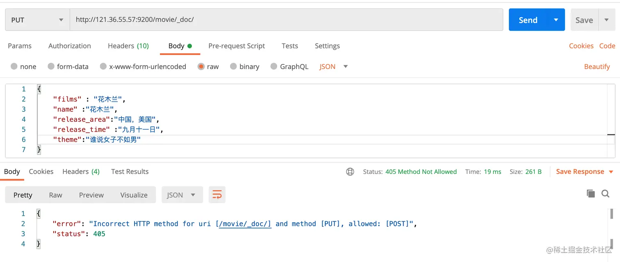Image resolution: width=620 pixels, height=262 pixels.
Task: Click the globe network icon beside Status
Action: click(350, 172)
